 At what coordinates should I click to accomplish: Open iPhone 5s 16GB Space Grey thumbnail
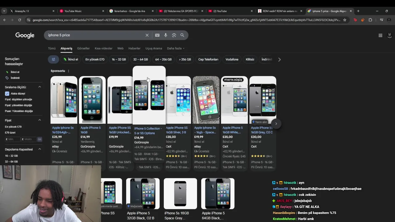coord(181,194)
